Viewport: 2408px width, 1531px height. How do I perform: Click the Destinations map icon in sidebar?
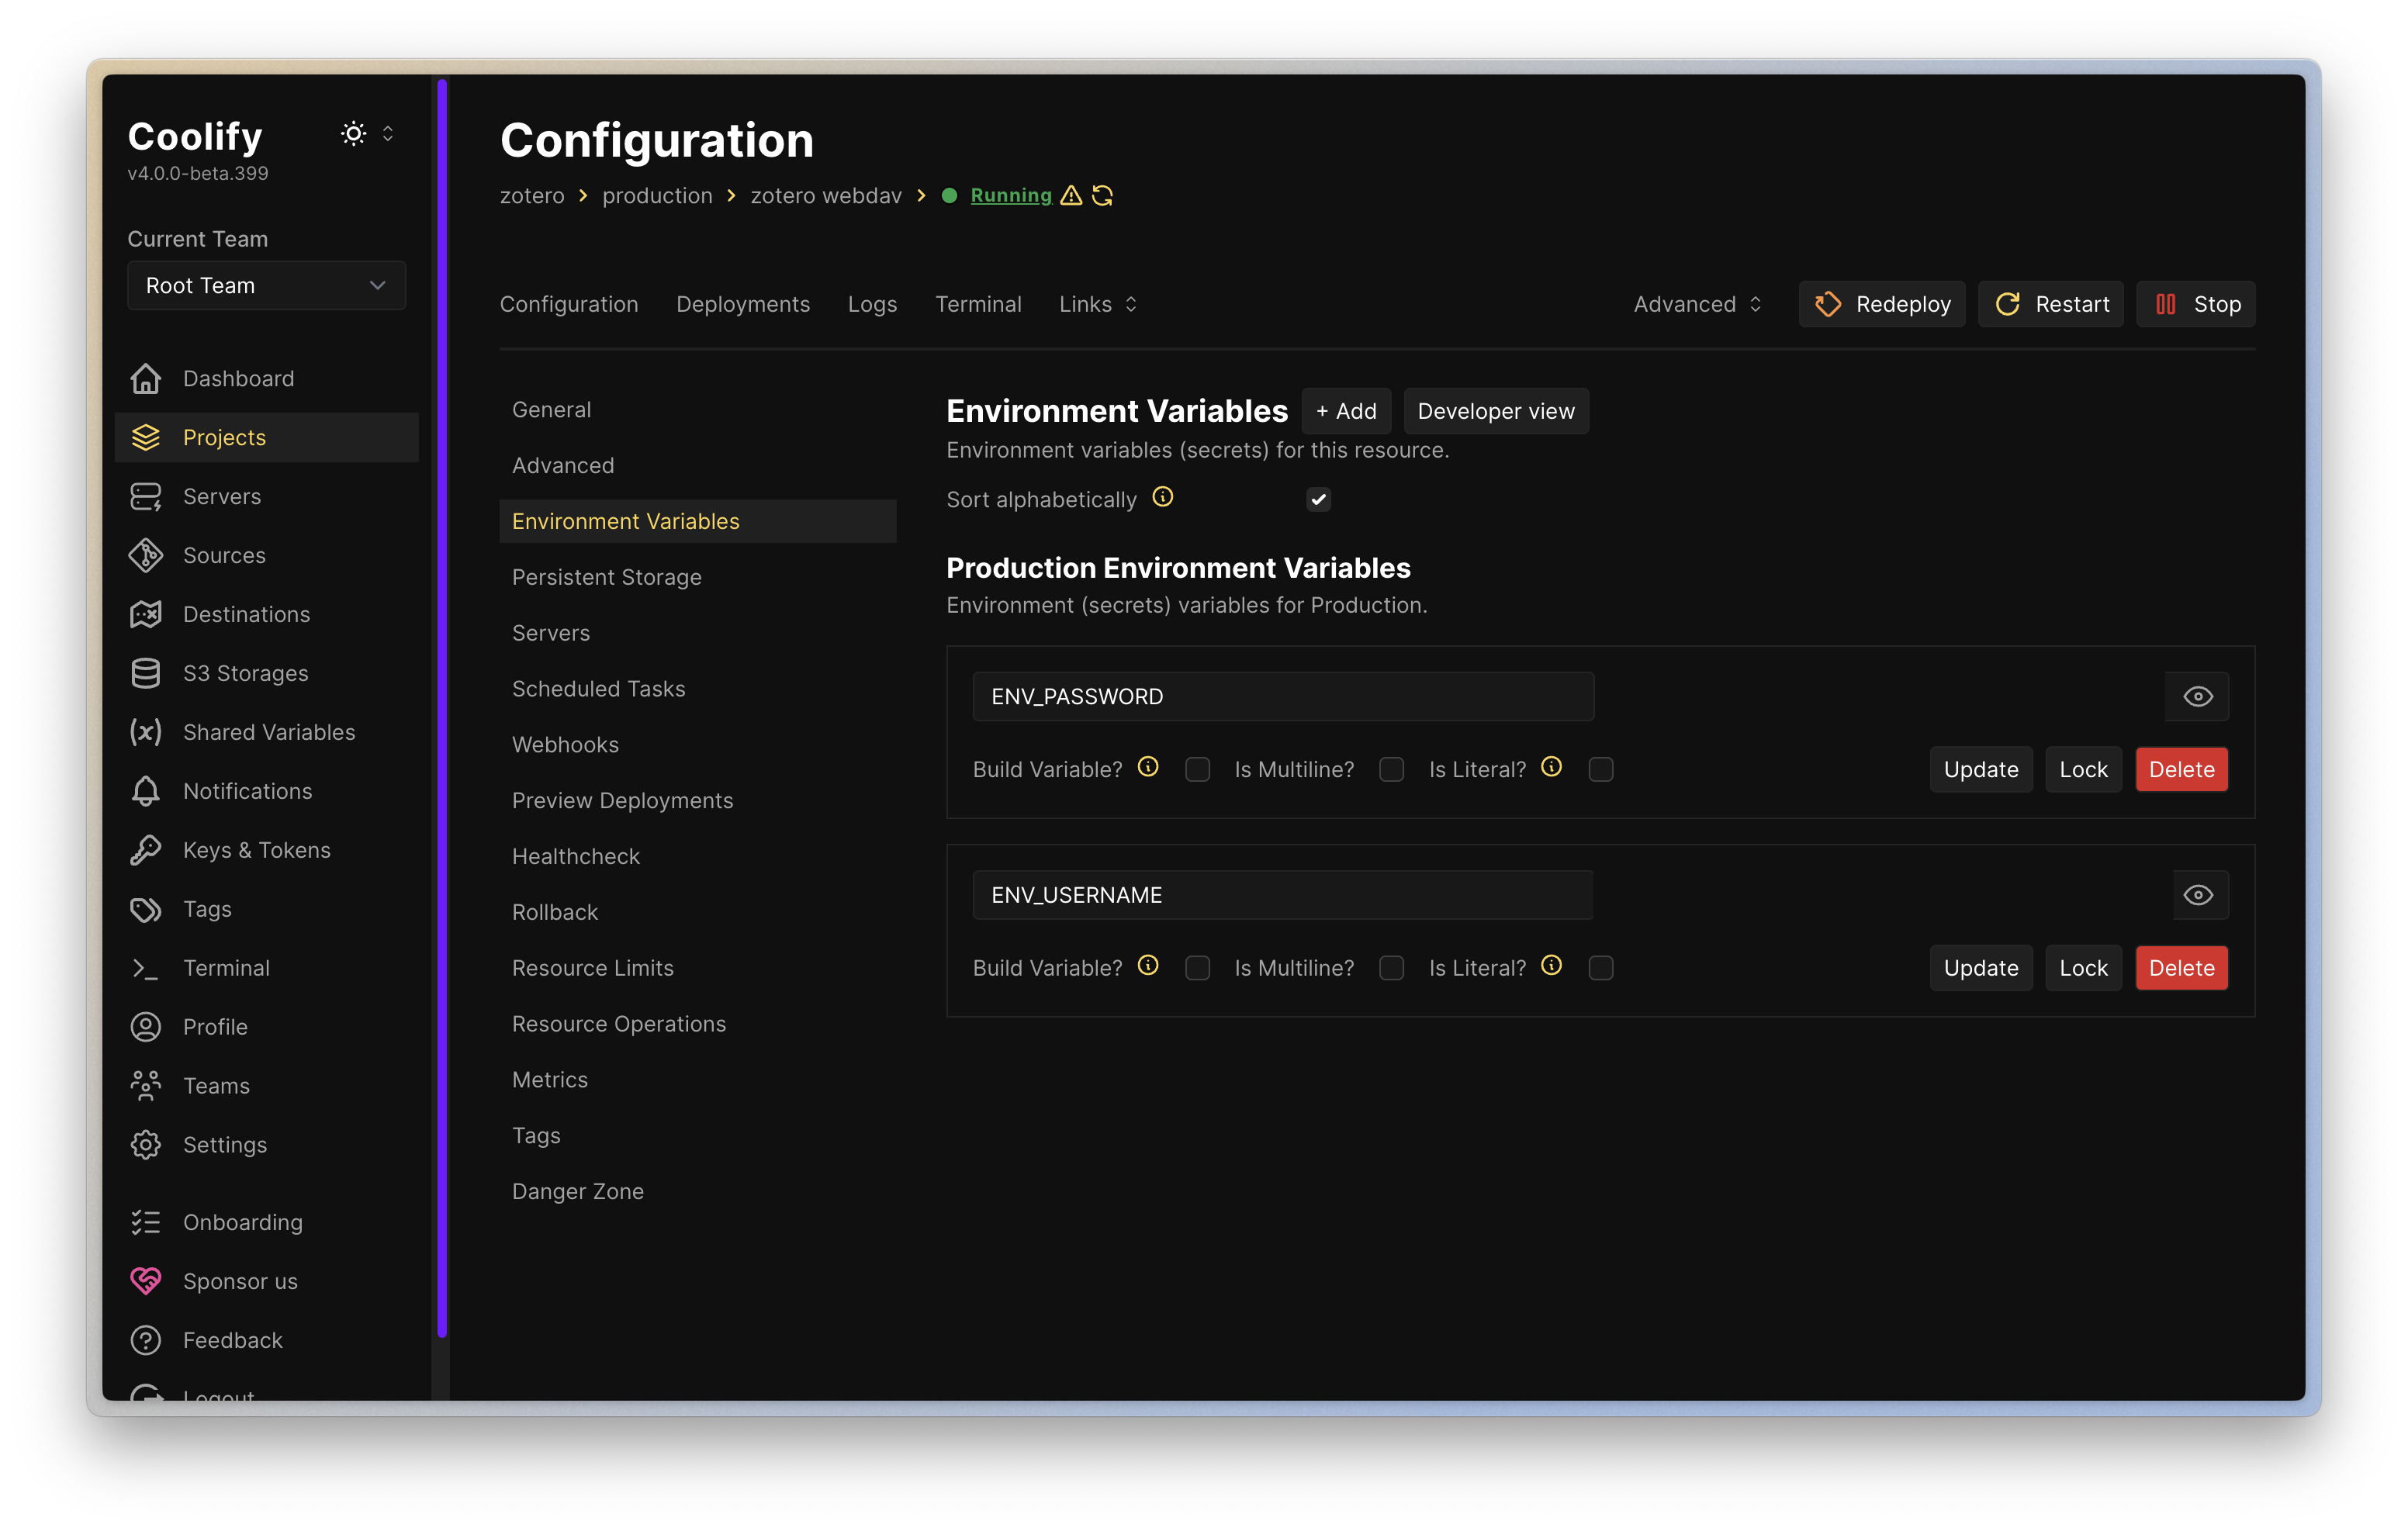[146, 614]
